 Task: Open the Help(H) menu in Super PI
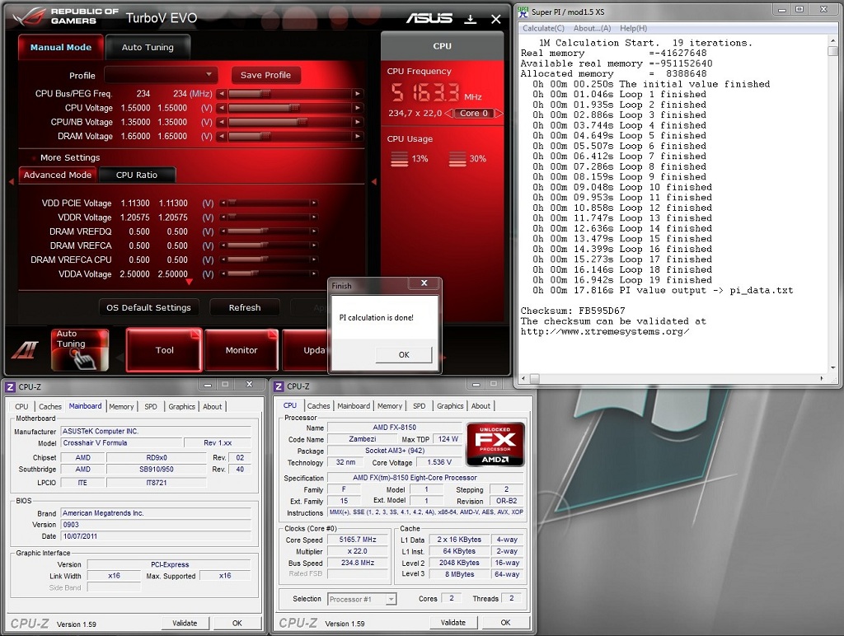[x=634, y=28]
